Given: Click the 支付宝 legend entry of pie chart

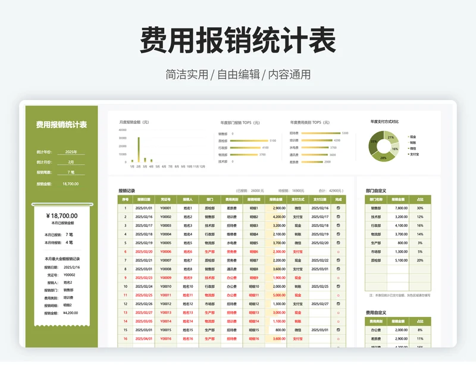Looking at the screenshot, I should tap(414, 154).
